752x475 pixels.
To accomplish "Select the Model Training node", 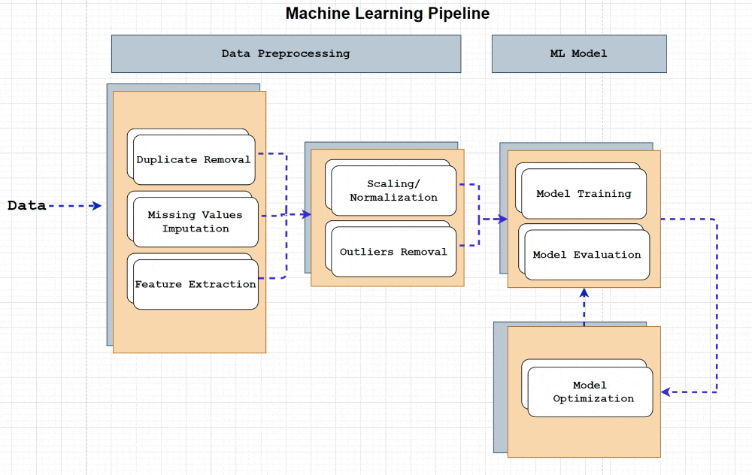I will point(584,194).
